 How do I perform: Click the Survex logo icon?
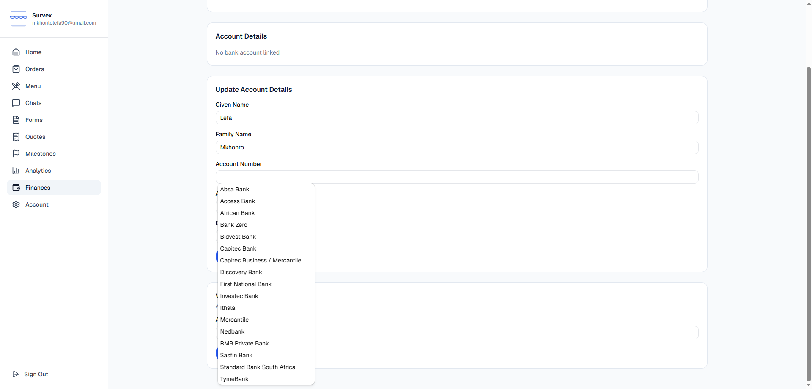[19, 19]
